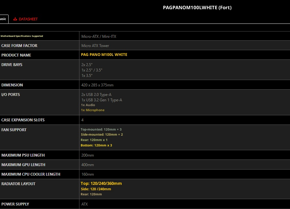Select the DIMENSION label
This screenshot has height=209, width=290.
click(12, 85)
